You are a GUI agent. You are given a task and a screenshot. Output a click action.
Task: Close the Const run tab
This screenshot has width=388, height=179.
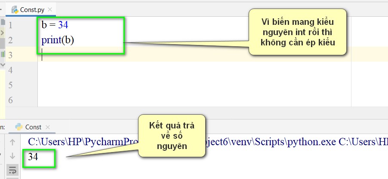pyautogui.click(x=48, y=127)
